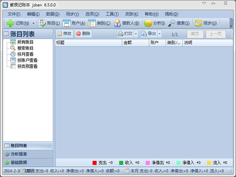Open the 捐助(D) donate menu
236x177 pixels.
pyautogui.click(x=171, y=14)
